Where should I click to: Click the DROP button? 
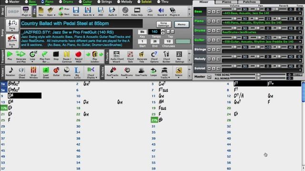[x=13, y=11]
